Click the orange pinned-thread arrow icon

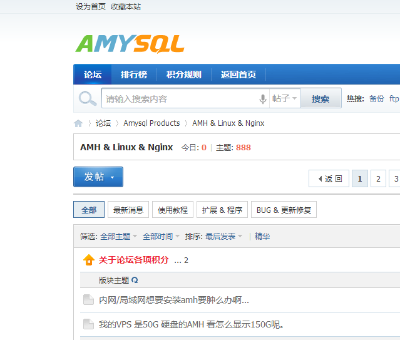point(88,260)
